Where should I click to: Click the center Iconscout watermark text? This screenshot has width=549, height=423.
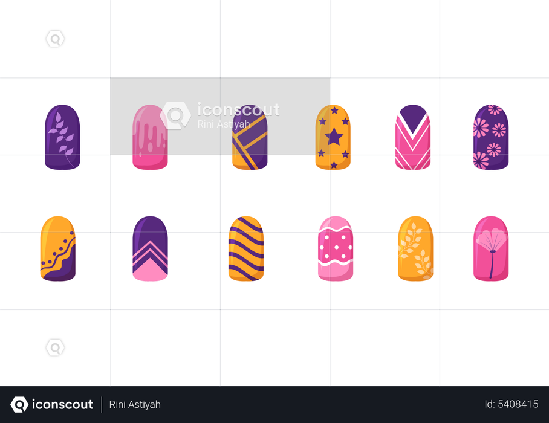pyautogui.click(x=238, y=110)
